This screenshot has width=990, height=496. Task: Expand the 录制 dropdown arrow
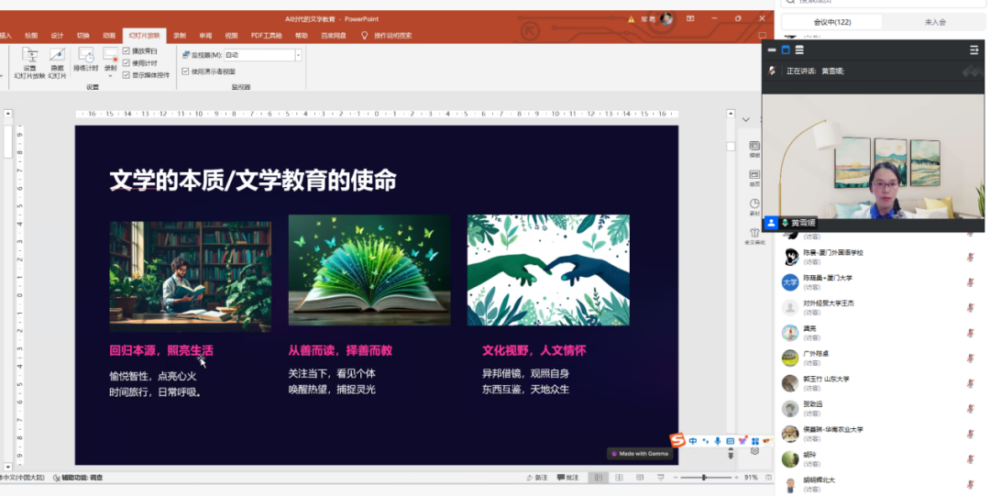coord(111,75)
